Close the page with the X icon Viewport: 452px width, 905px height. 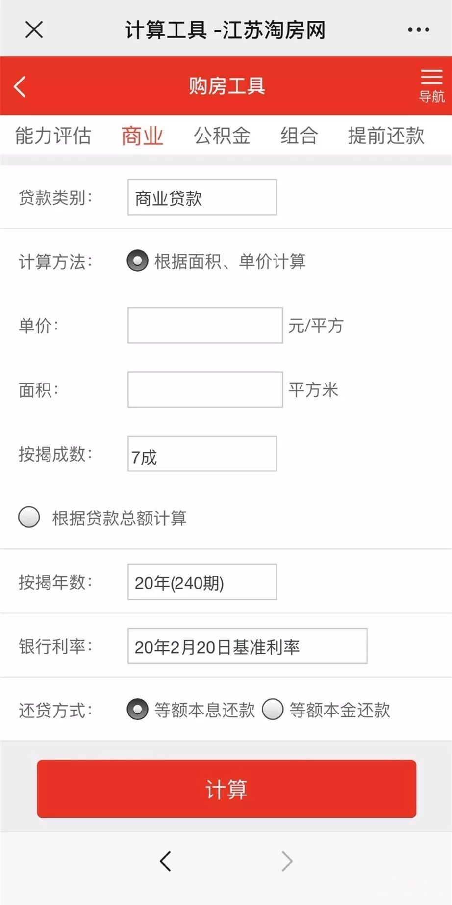pos(33,29)
